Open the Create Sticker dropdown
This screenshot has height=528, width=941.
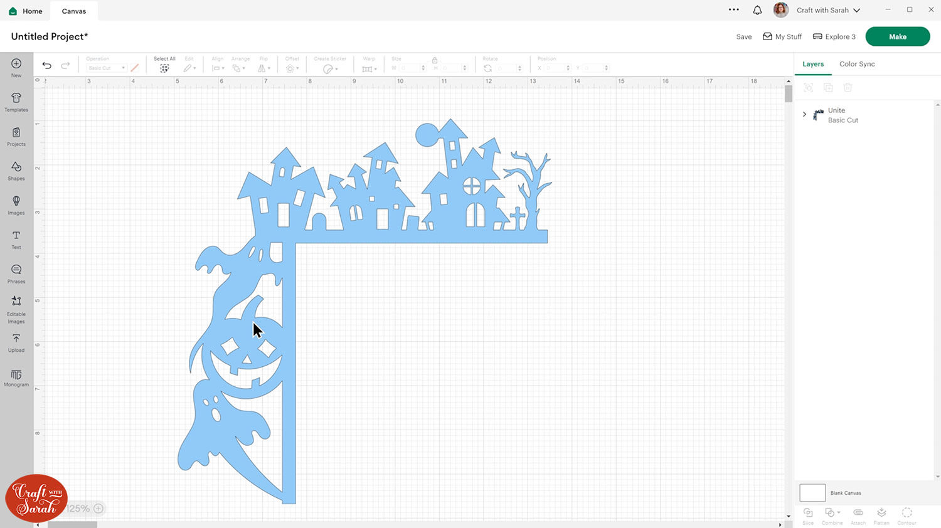pyautogui.click(x=330, y=68)
